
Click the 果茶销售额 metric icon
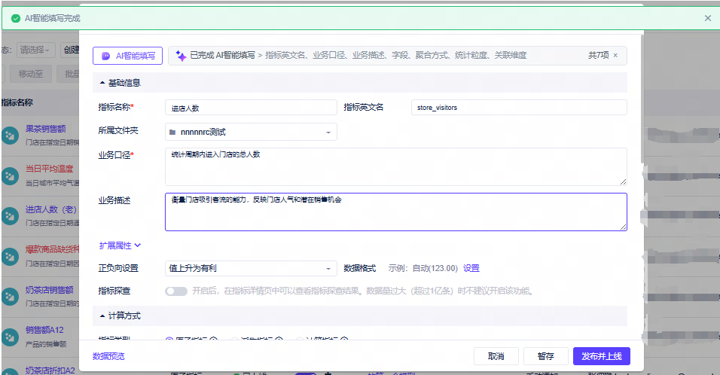(10, 136)
